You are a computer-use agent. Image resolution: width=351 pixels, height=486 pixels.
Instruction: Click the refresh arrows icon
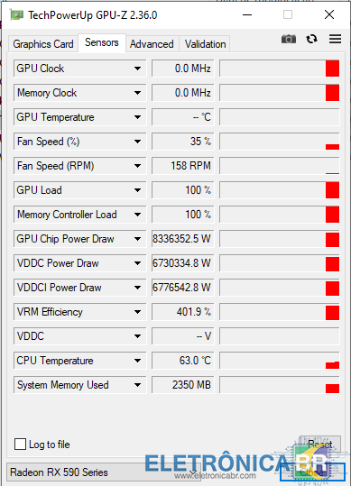311,39
